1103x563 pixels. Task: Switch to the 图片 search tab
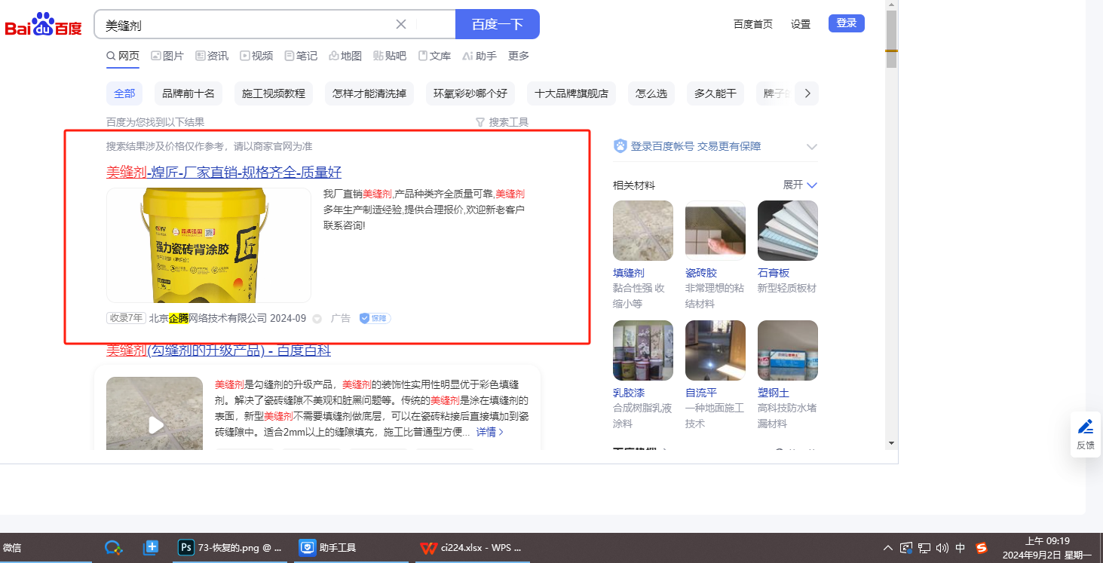(167, 56)
